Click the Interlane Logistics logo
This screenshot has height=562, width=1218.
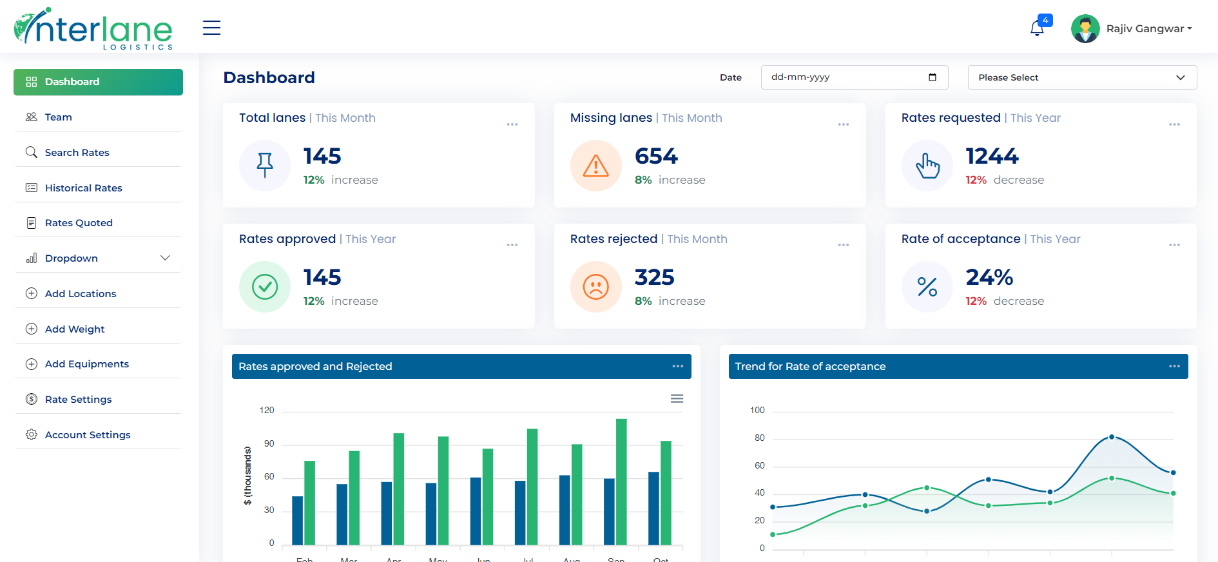94,28
